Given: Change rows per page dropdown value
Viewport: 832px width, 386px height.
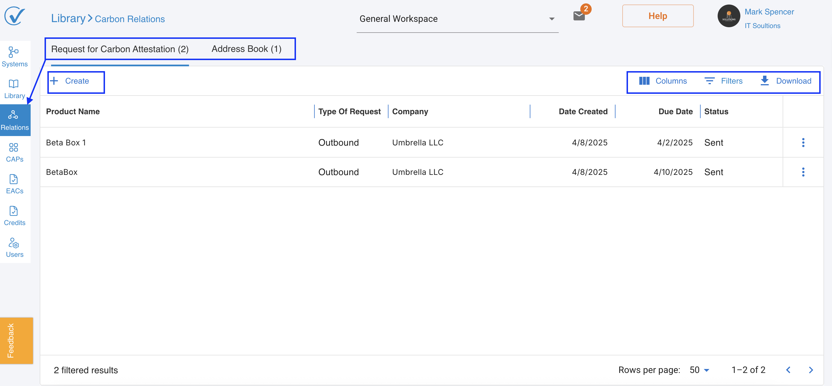Looking at the screenshot, I should point(699,370).
